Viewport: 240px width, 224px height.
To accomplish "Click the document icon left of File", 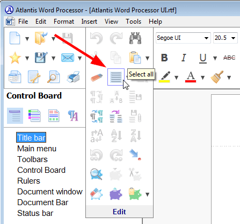I will pyautogui.click(x=10, y=22).
